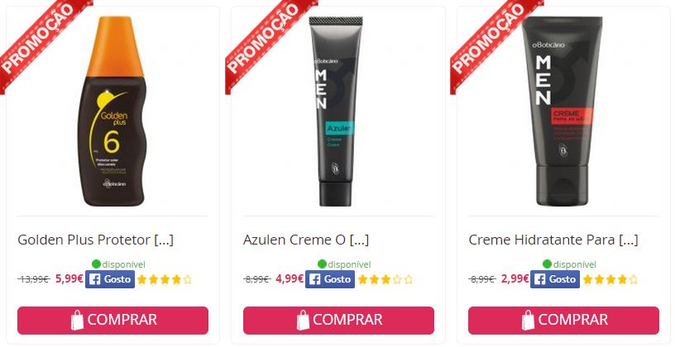Click the Golden Plus sunscreen bottle image
Screen dimensions: 680x347
[x=113, y=111]
